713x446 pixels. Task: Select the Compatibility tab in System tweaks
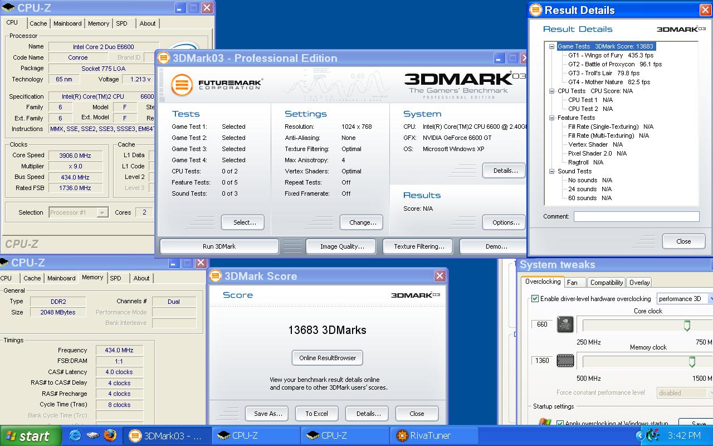tap(607, 283)
